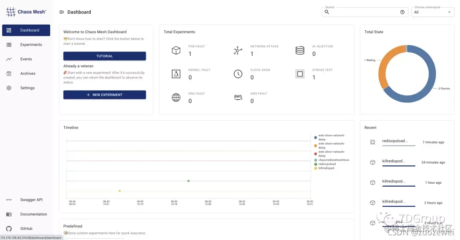The width and height of the screenshot is (460, 240).
Task: Open the Choose namespace dropdown
Action: pos(432,12)
